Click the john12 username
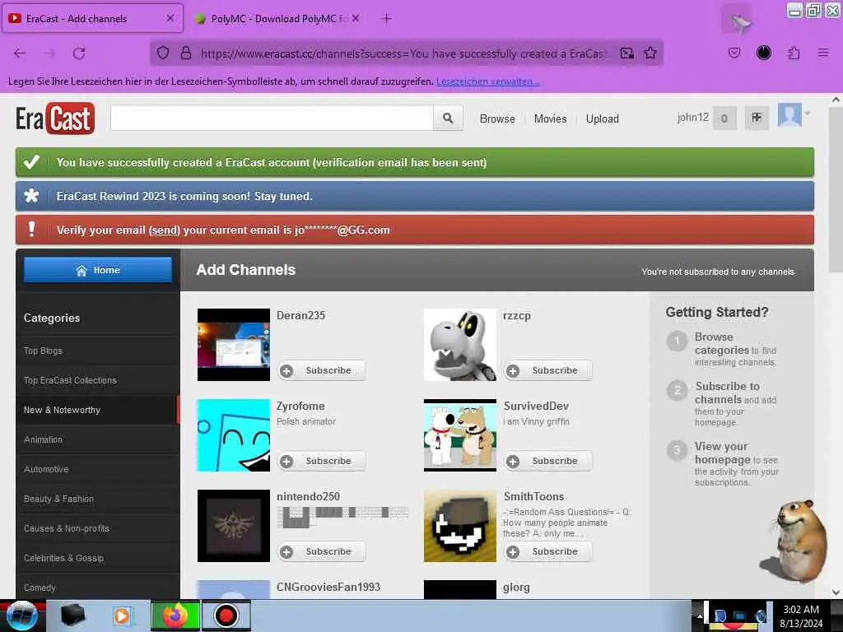Viewport: 843px width, 632px height. tap(692, 117)
